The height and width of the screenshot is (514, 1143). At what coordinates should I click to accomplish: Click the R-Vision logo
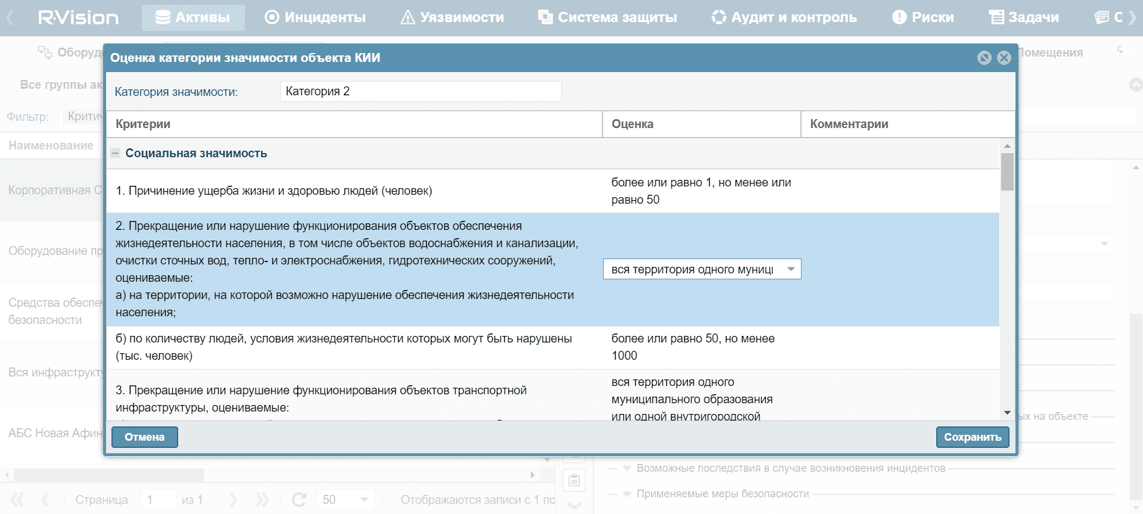78,18
